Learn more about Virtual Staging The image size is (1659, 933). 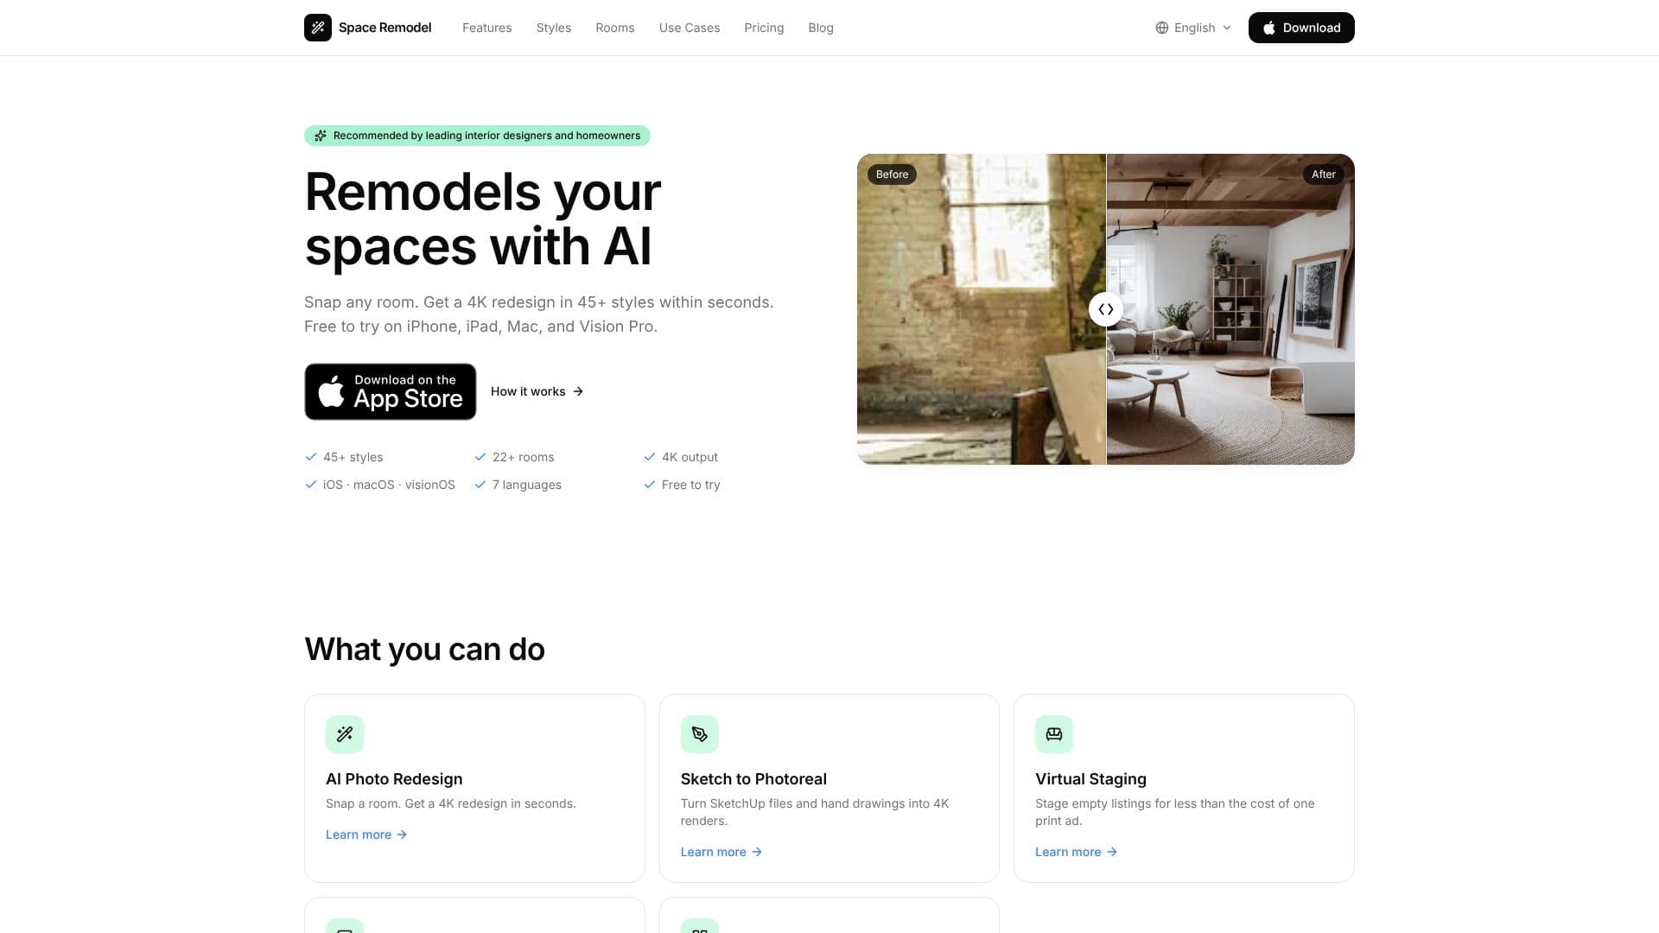point(1077,852)
